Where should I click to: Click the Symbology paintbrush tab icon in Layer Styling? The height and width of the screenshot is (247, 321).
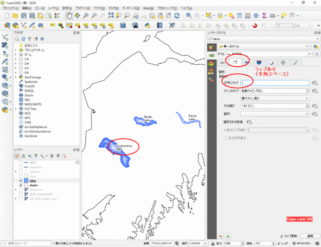[x=212, y=47]
